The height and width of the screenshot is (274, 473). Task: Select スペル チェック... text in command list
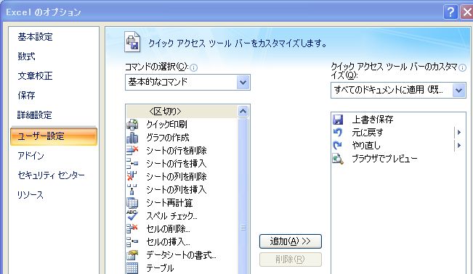click(x=171, y=216)
